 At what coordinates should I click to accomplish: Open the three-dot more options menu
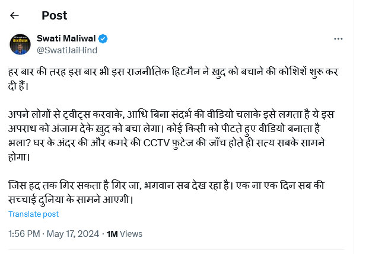(x=338, y=39)
